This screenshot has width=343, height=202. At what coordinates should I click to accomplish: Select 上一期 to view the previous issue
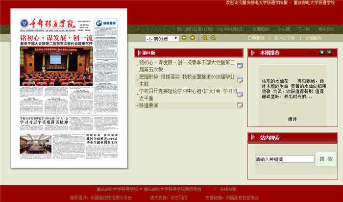(284, 29)
